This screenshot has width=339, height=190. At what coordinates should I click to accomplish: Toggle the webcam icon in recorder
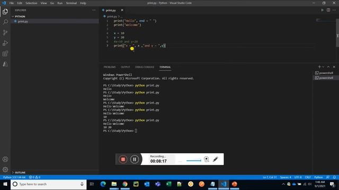pyautogui.click(x=207, y=159)
